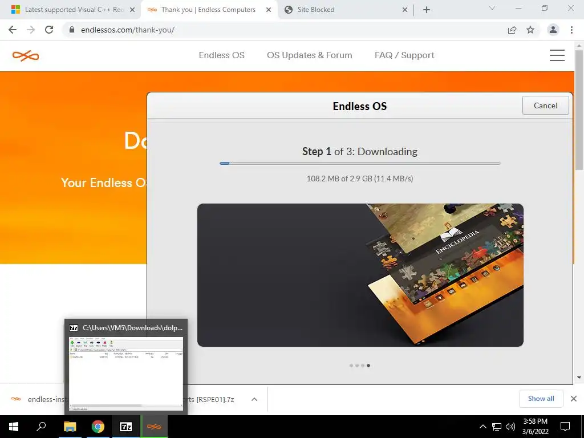Click the scrollbar up arrow
The image size is (584, 438).
579,46
